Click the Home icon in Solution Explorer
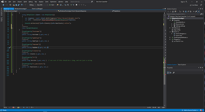Screen dimensions: 205x112 point(173,12)
